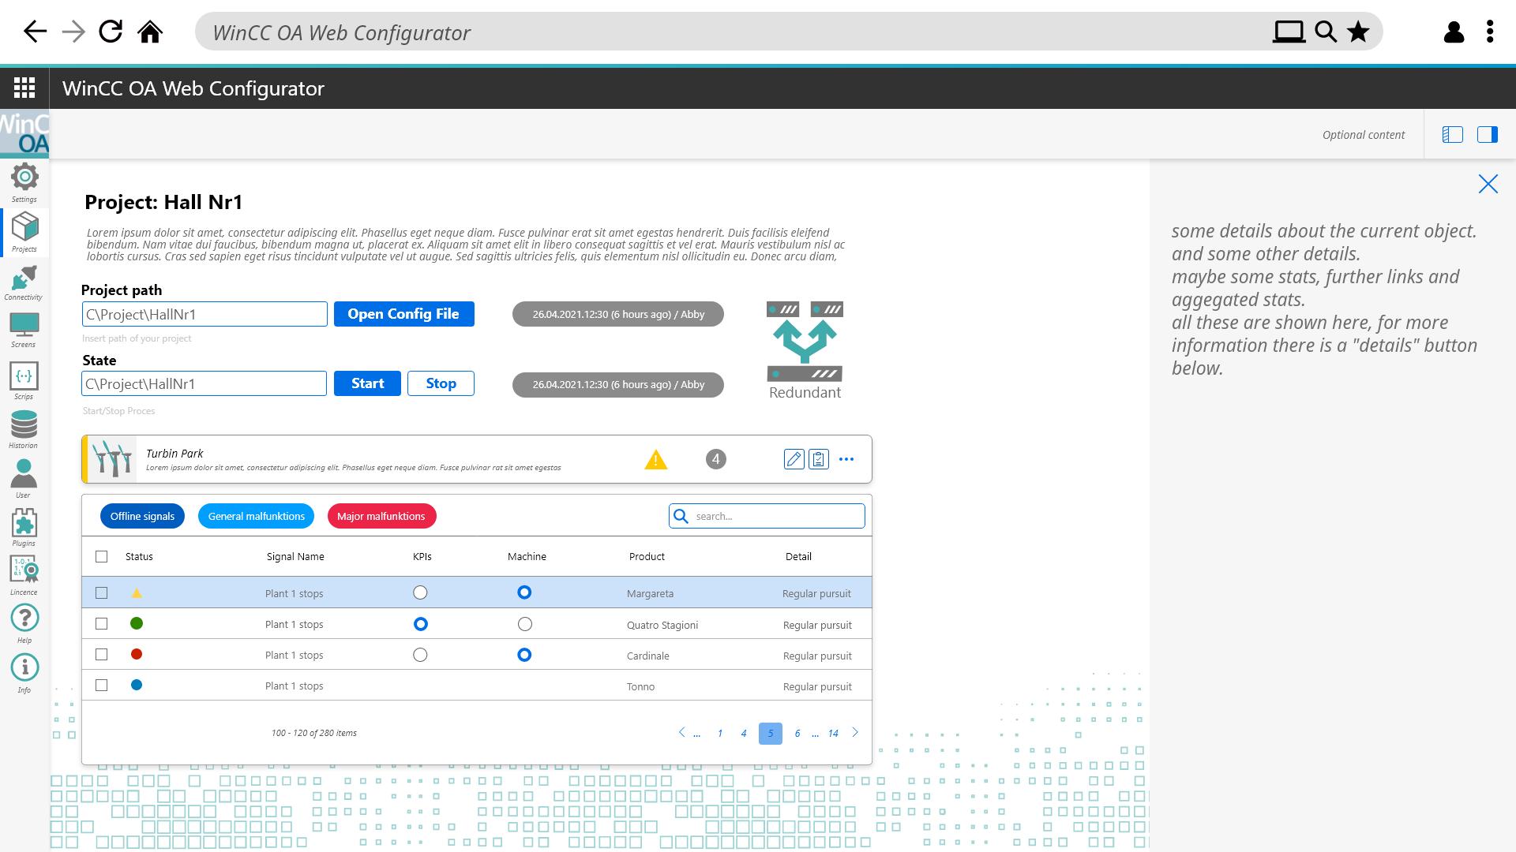1516x852 pixels.
Task: Go to next page chevron
Action: click(x=855, y=733)
